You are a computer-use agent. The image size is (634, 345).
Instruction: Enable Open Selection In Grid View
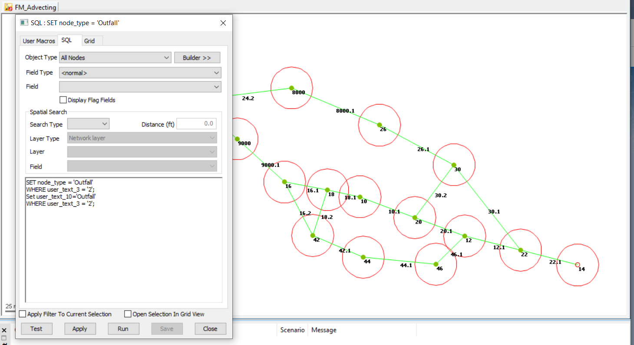click(x=128, y=314)
